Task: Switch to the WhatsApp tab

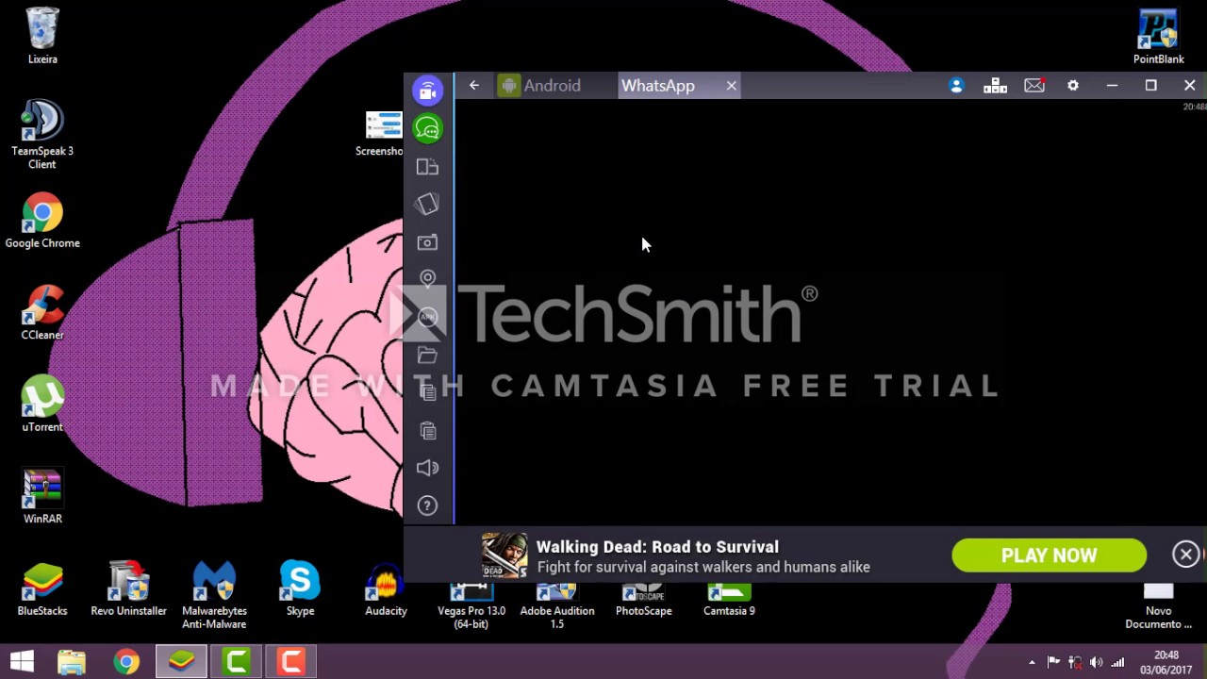Action: [x=658, y=86]
